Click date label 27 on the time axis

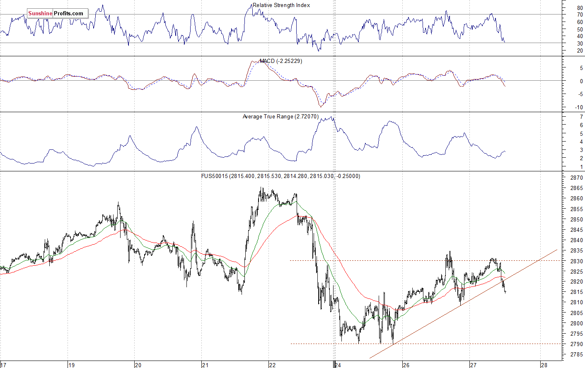pyautogui.click(x=473, y=365)
